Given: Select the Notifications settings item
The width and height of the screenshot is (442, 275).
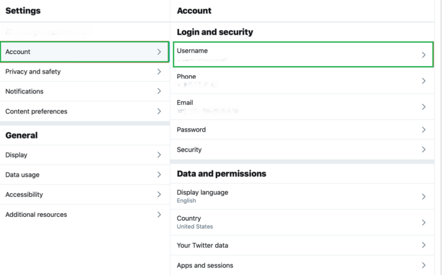Looking at the screenshot, I should tap(24, 91).
